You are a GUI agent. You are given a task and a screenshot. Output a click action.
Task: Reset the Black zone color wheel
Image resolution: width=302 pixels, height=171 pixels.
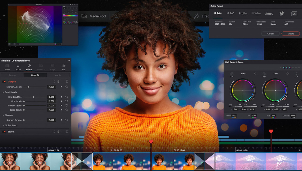tap(255, 74)
